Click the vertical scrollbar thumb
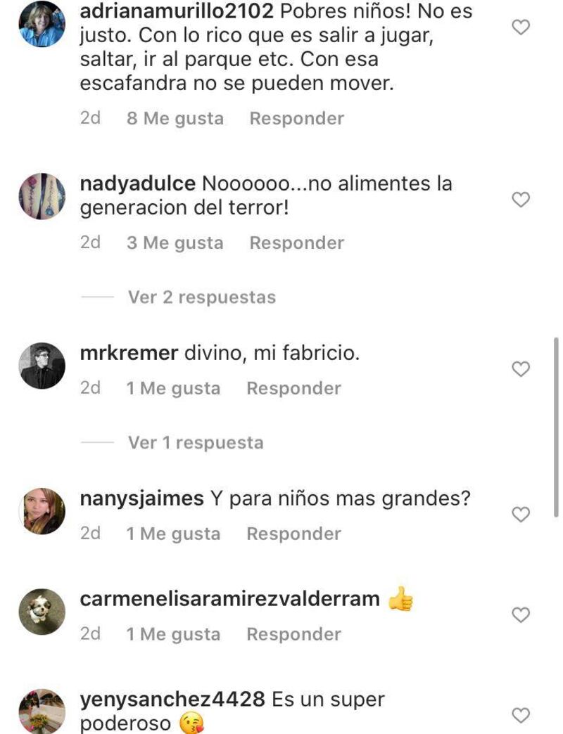 556,427
